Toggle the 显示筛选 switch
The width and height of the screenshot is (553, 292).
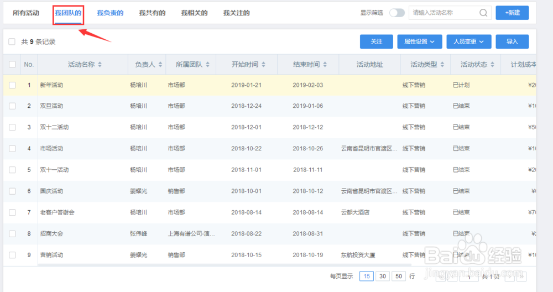(x=397, y=13)
